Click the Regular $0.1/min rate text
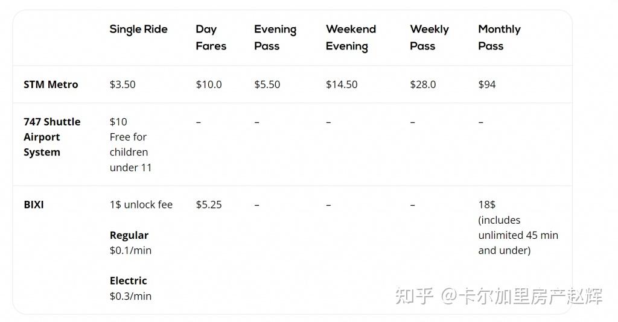This screenshot has width=618, height=322. pyautogui.click(x=130, y=243)
